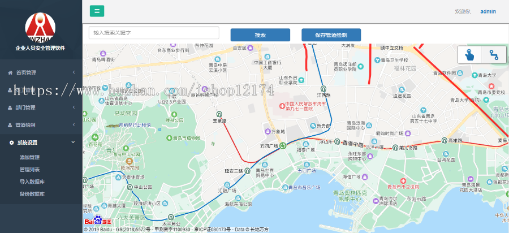Click the 海信广场 shopping marker icon
This screenshot has height=233, width=509.
[365, 177]
